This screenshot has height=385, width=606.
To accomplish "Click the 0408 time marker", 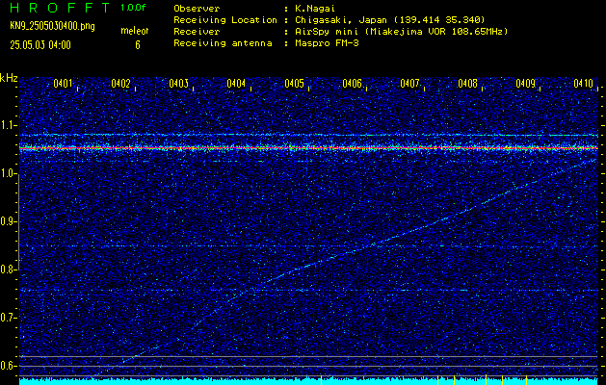I will [x=467, y=83].
